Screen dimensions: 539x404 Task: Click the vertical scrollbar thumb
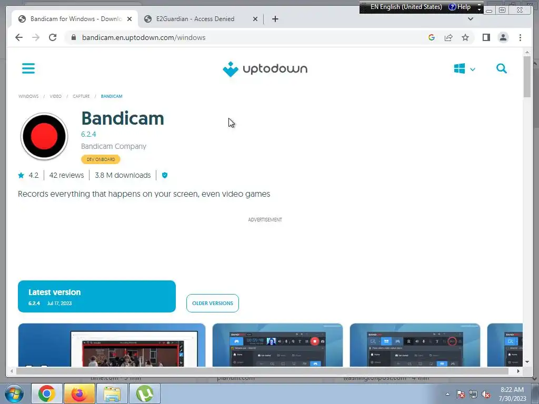point(527,77)
